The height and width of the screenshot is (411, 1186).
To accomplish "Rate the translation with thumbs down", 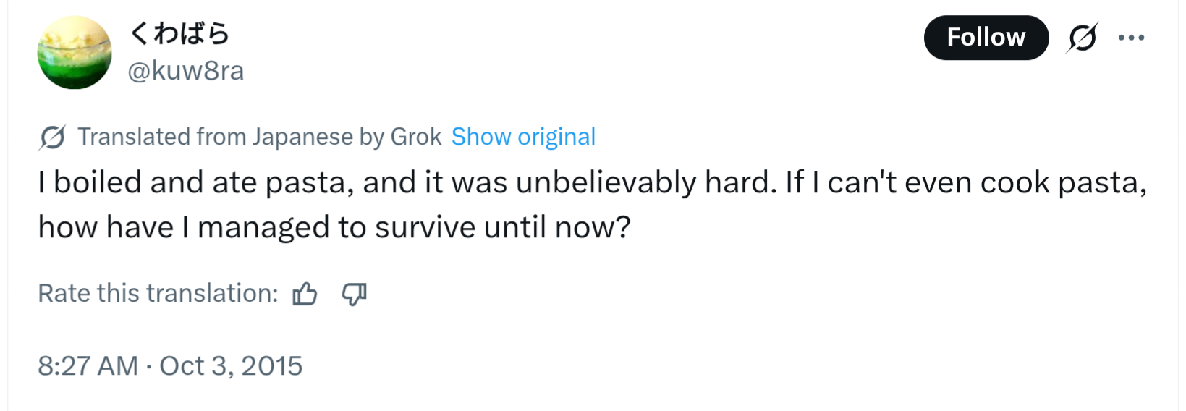I will click(354, 294).
